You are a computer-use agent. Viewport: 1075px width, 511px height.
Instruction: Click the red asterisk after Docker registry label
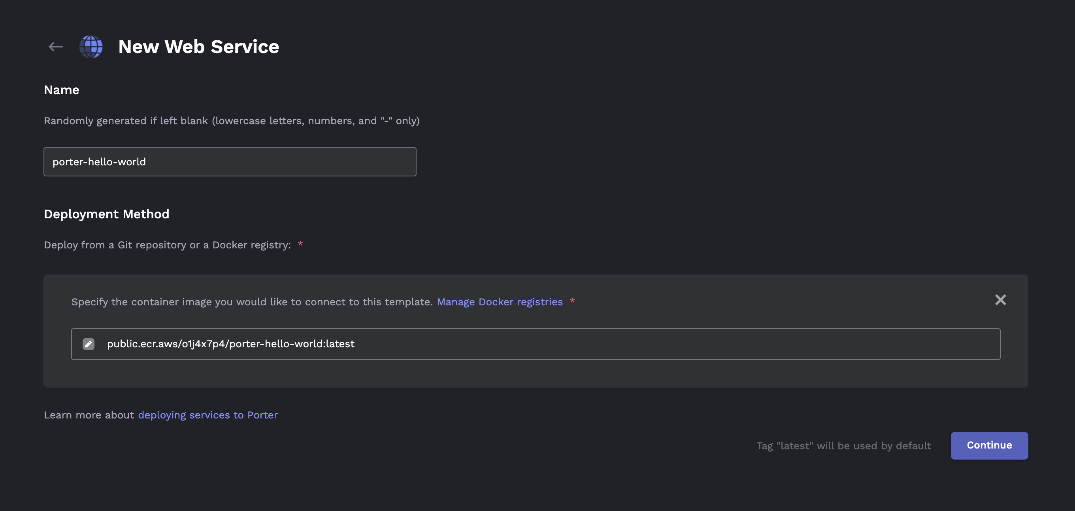point(300,244)
